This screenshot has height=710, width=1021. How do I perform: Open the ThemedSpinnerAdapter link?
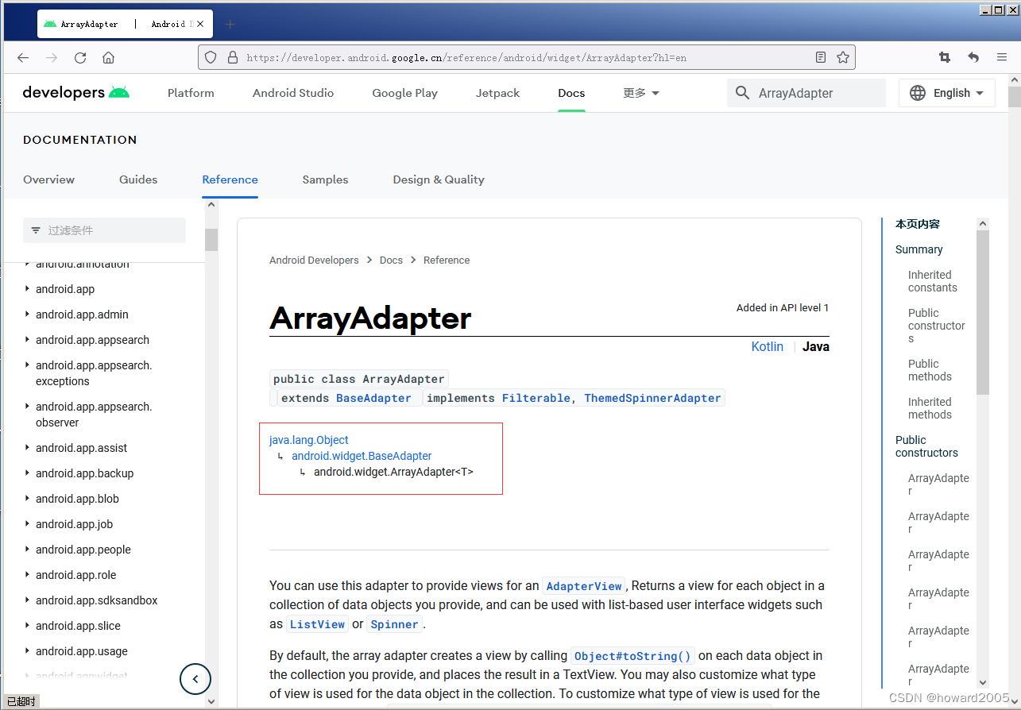pos(653,398)
